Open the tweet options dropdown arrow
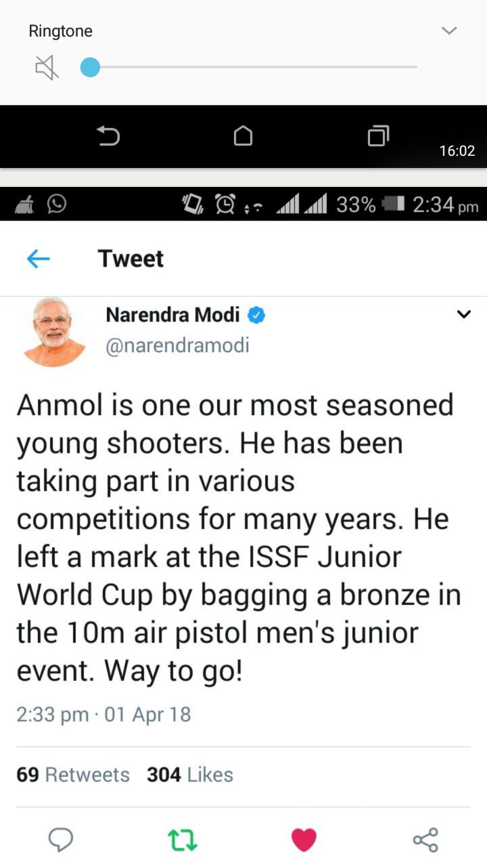 pos(463,314)
